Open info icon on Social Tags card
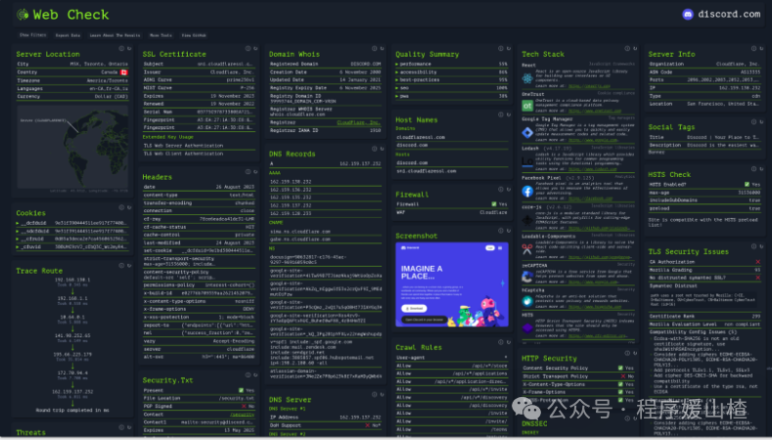Image resolution: width=772 pixels, height=440 pixels. coord(753,121)
